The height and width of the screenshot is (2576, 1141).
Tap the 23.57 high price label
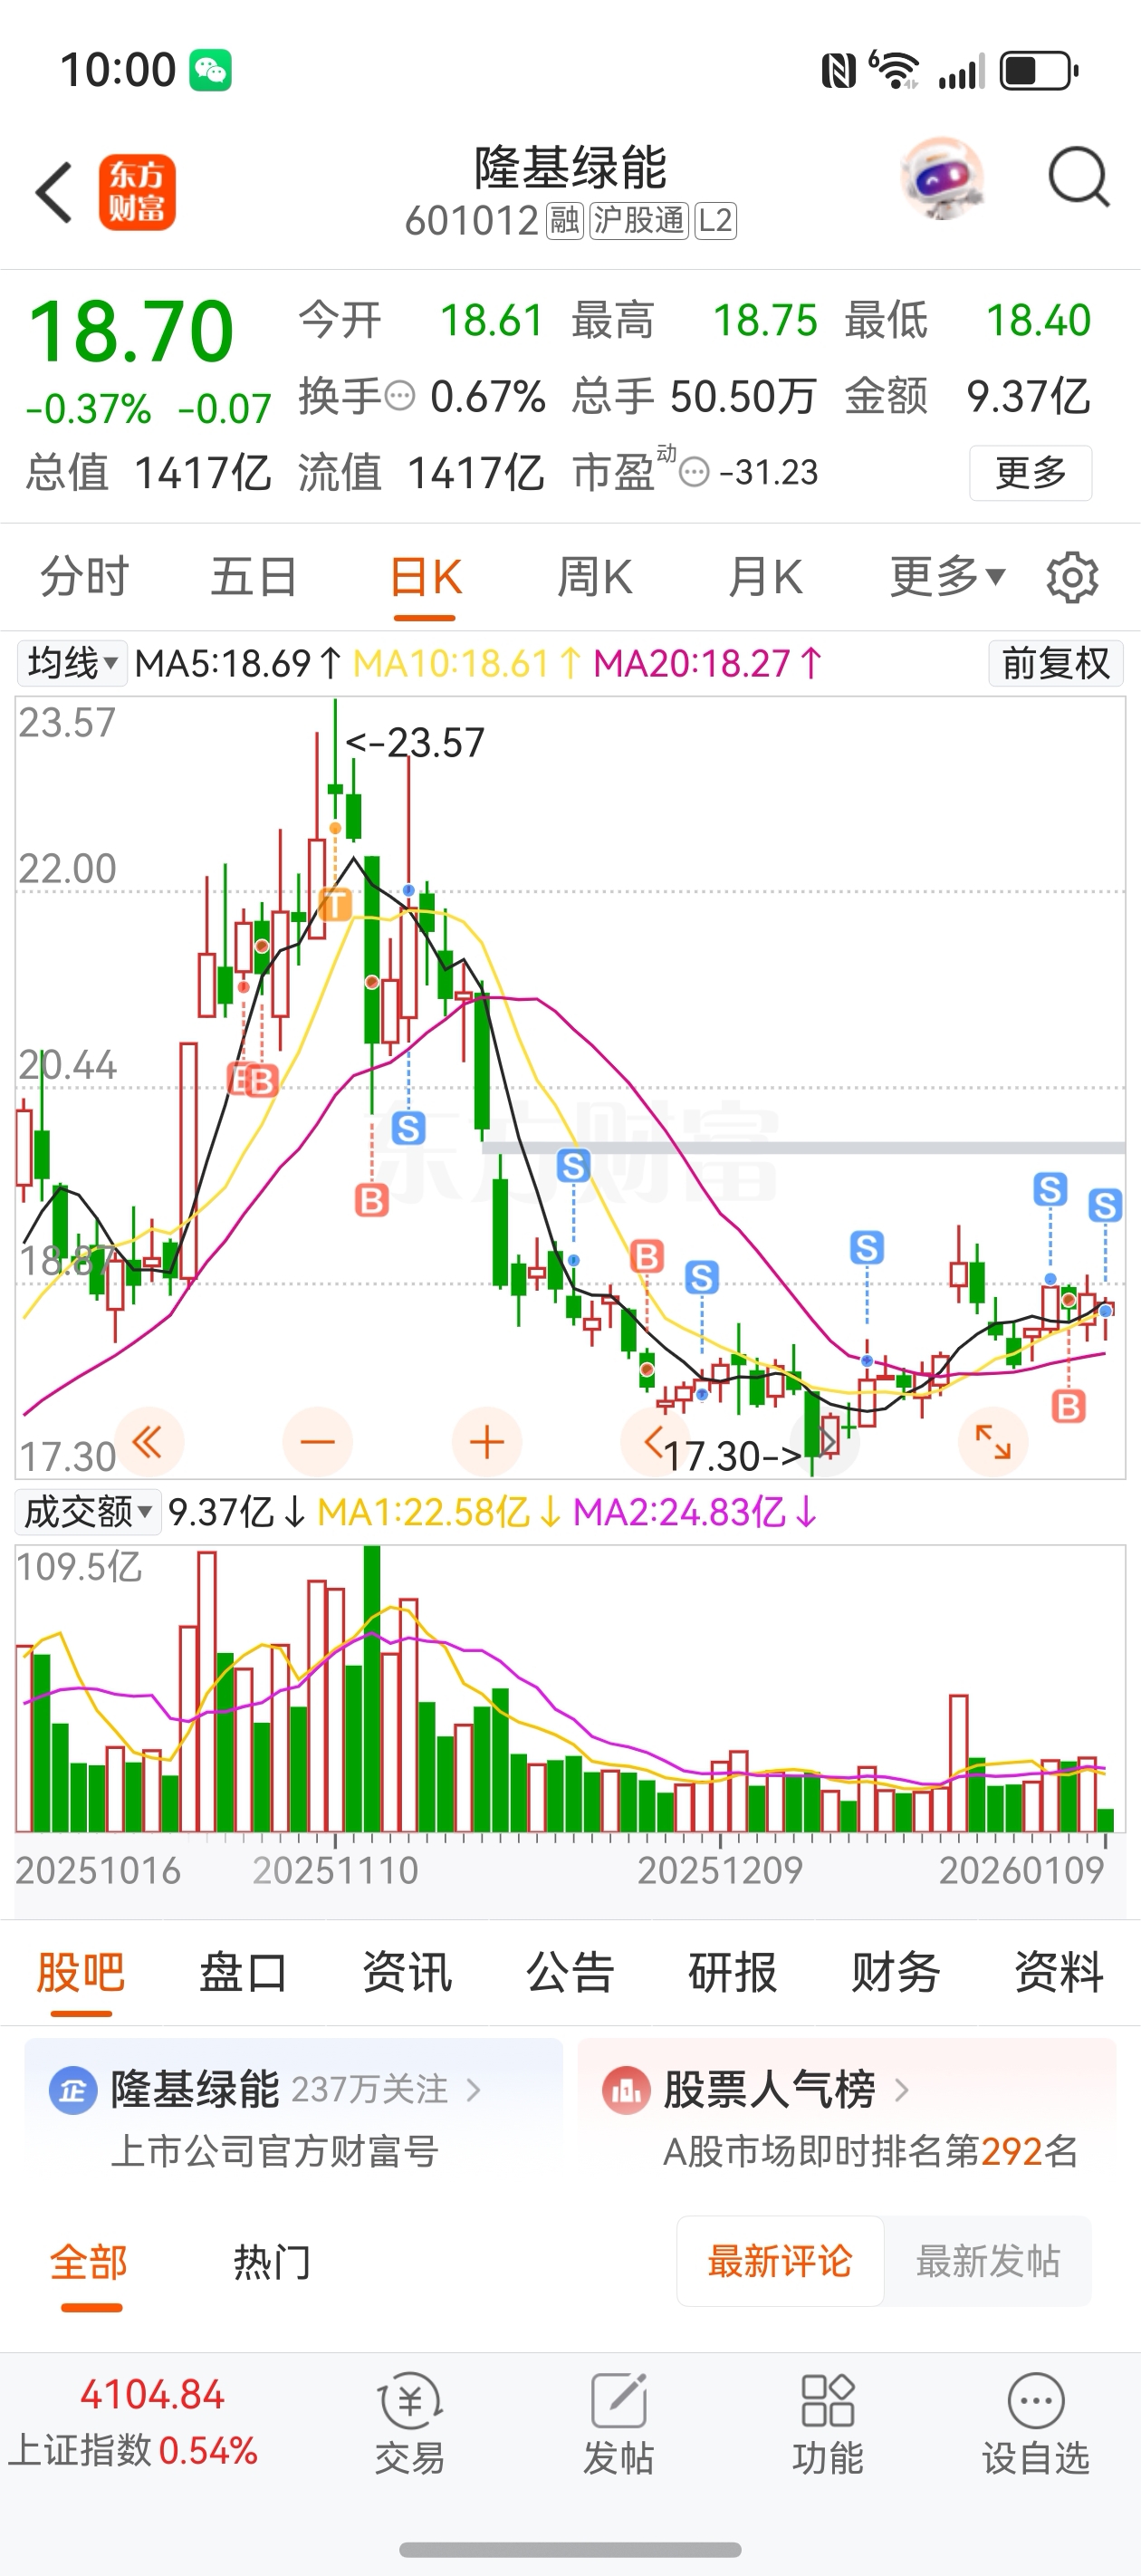(x=416, y=743)
